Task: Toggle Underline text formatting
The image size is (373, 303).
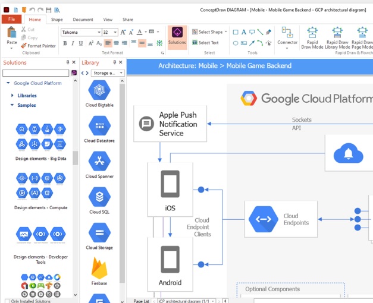Action: point(81,43)
